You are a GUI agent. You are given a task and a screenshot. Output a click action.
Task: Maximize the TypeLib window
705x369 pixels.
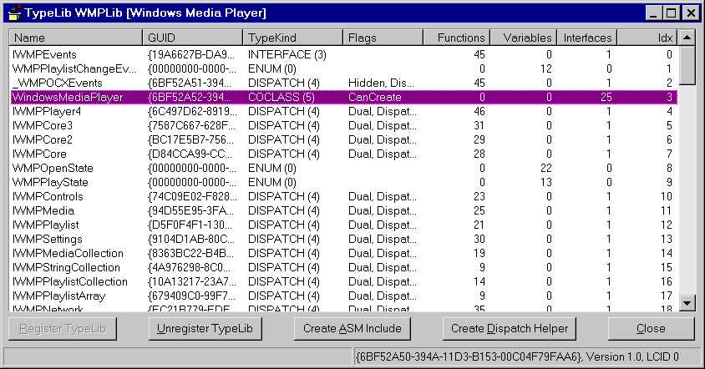(671, 13)
